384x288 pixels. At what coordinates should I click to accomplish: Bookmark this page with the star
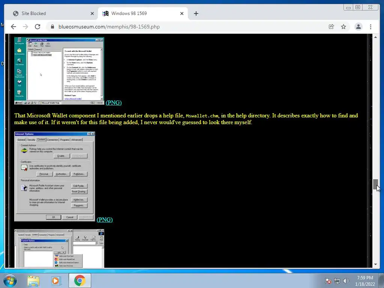(x=343, y=27)
